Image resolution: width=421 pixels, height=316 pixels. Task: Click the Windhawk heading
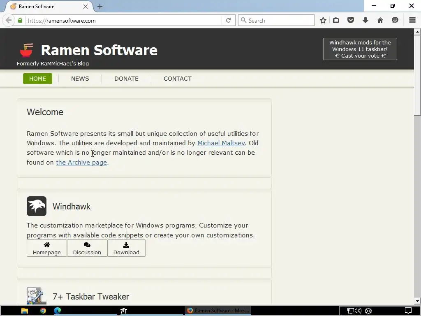(x=72, y=207)
